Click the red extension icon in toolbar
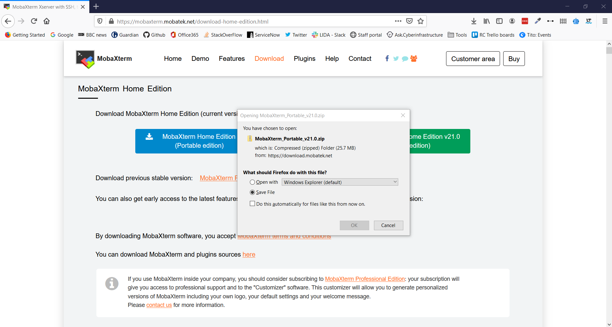The height and width of the screenshot is (327, 612). click(525, 21)
